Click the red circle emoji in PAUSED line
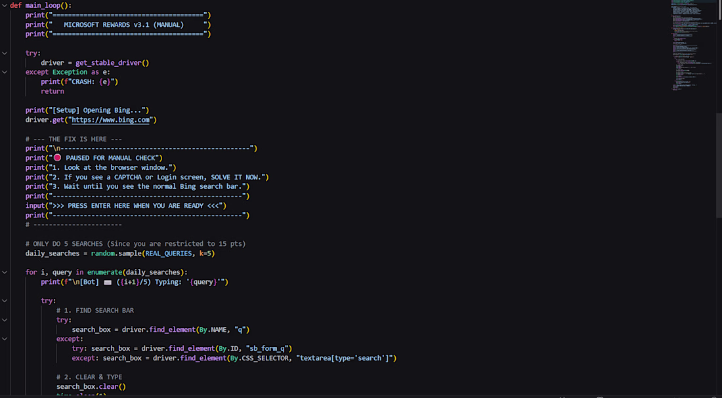The height and width of the screenshot is (398, 722). pos(57,158)
